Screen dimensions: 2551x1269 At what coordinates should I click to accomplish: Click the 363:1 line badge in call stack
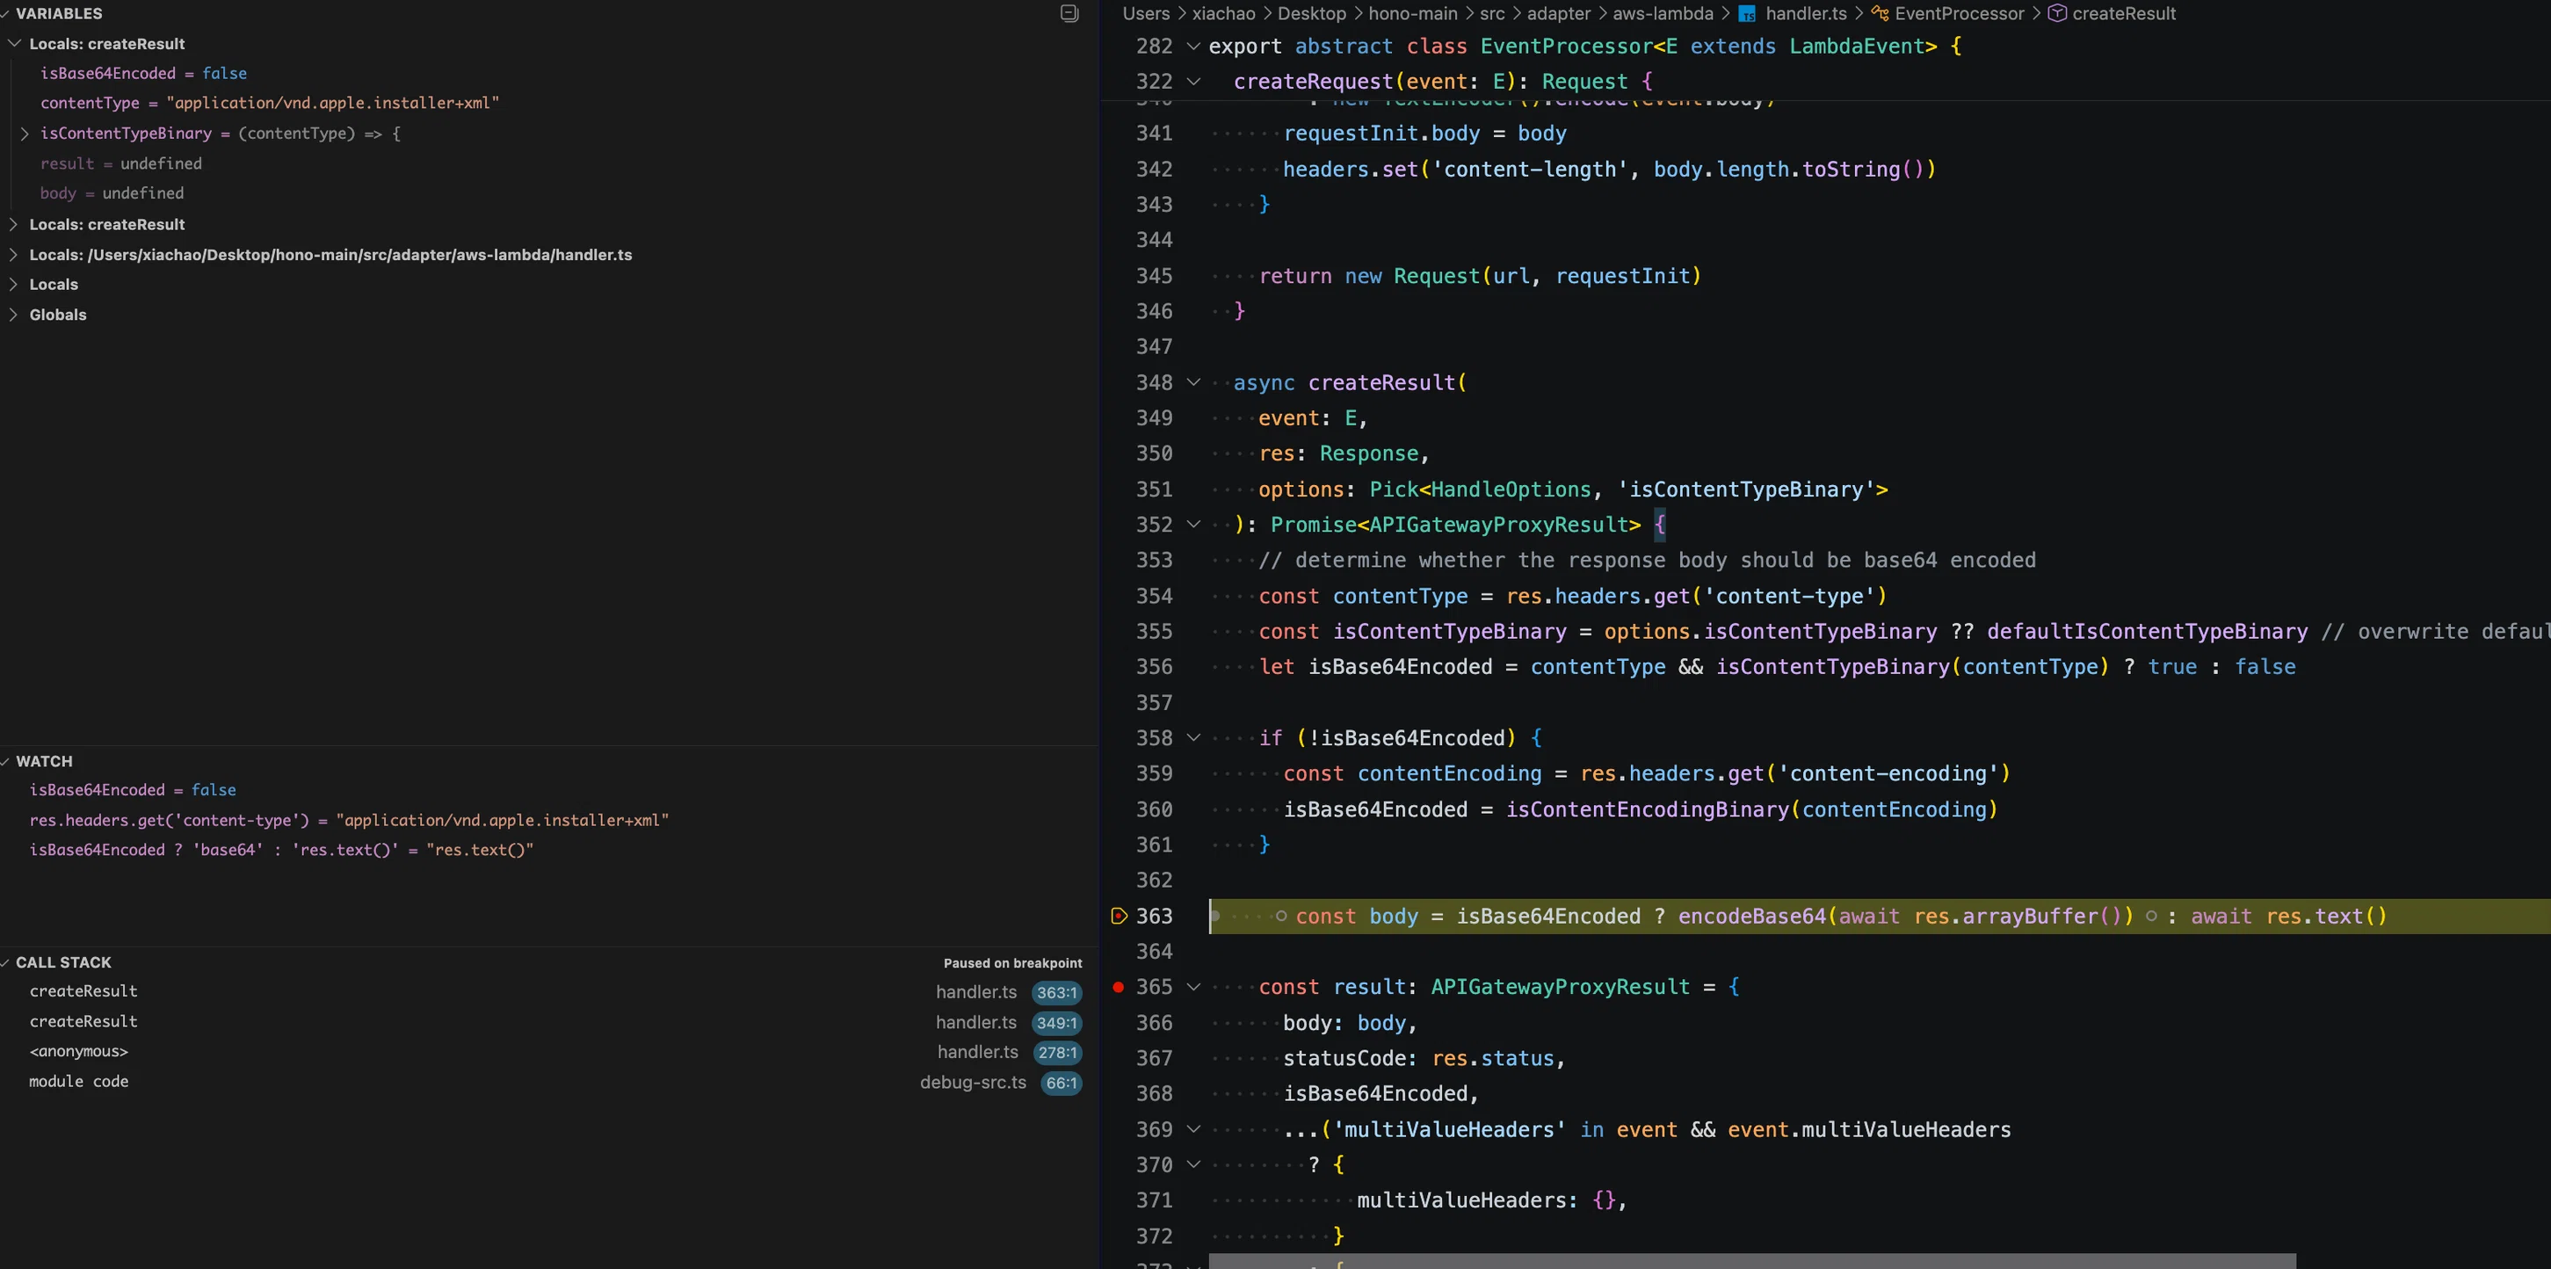[x=1056, y=992]
